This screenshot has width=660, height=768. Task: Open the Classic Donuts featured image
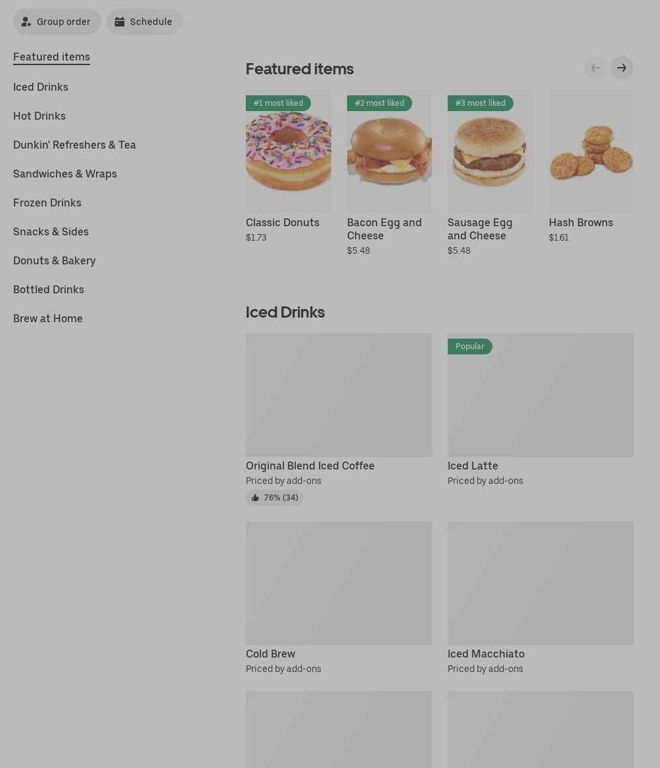289,151
